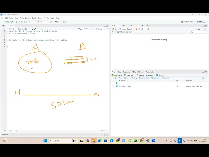Click the Desktop breadcrumb in the path bar
Image resolution: width=209 pixels, height=157 pixels.
click(x=134, y=78)
